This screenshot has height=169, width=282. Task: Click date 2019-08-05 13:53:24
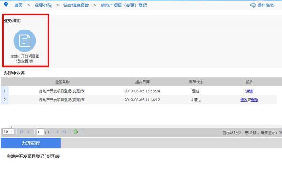click(142, 91)
